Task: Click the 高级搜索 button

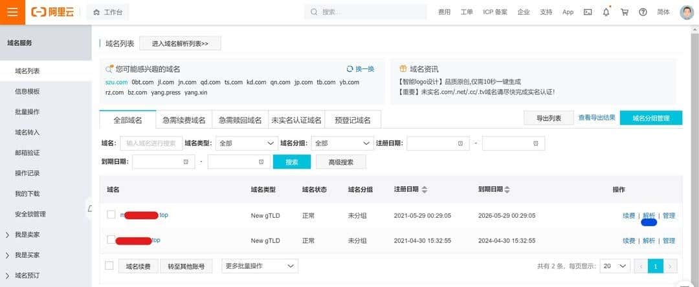Action: pos(341,162)
